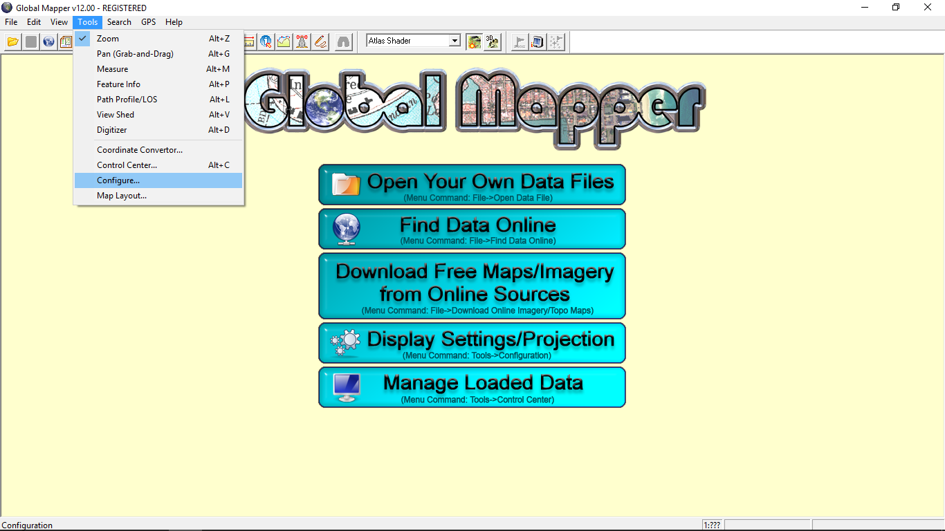The image size is (945, 531).
Task: Select the Feature Info tool toolbar icon
Action: point(266,41)
